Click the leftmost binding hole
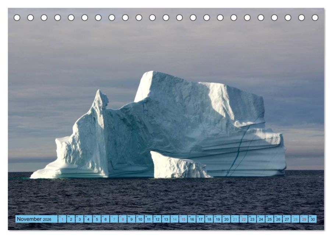This screenshot has height=238, width=332. point(17,18)
